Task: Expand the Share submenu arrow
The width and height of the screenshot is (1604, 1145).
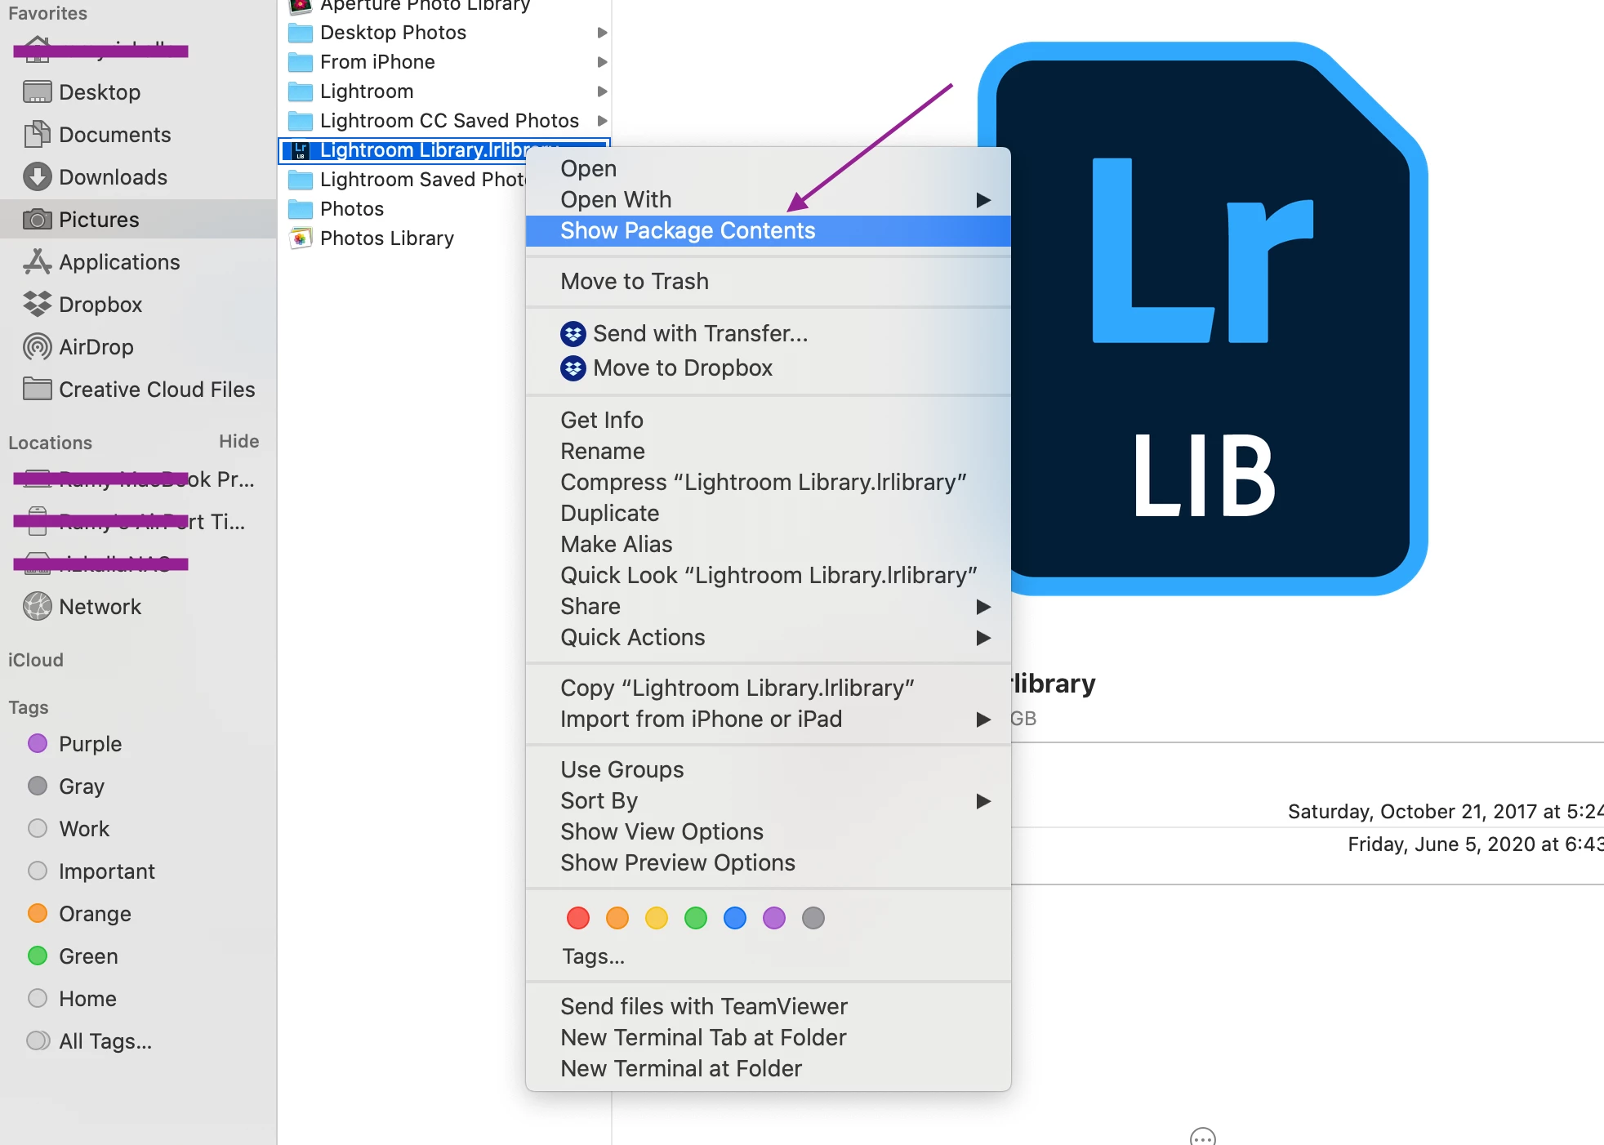Action: pyautogui.click(x=983, y=607)
